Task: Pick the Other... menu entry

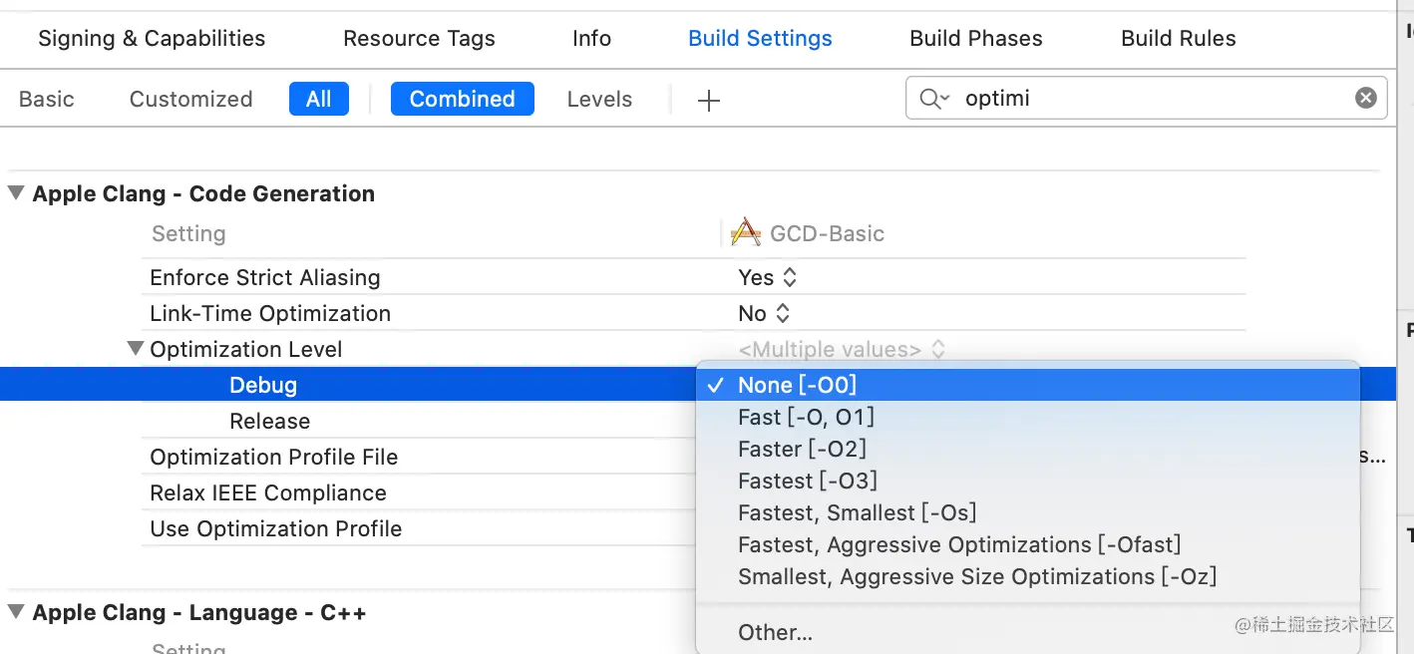Action: [x=775, y=632]
